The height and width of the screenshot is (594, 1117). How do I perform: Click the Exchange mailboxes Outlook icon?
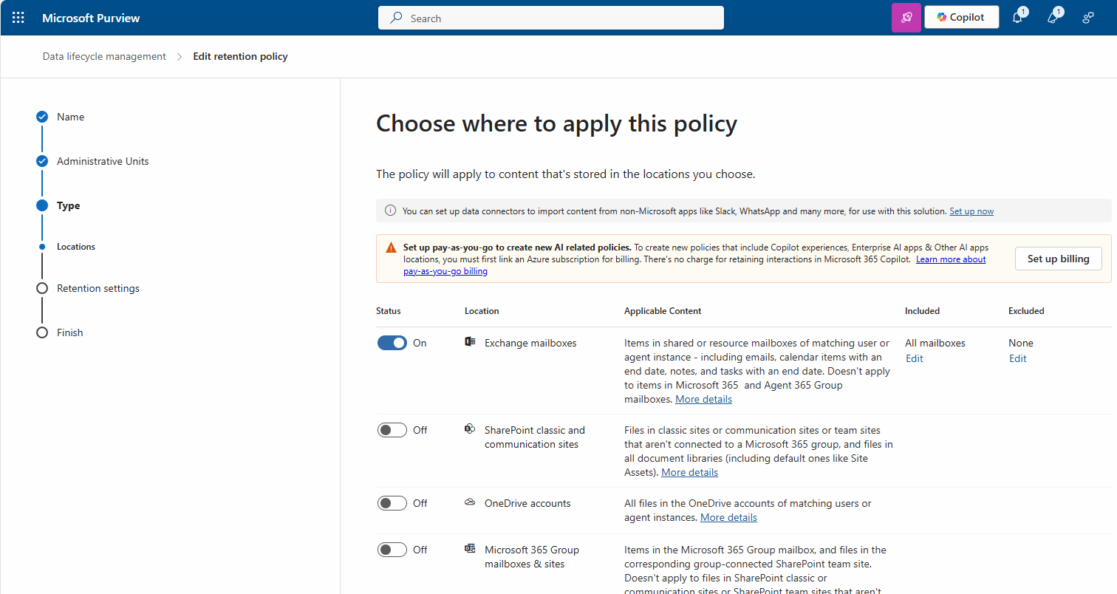470,342
